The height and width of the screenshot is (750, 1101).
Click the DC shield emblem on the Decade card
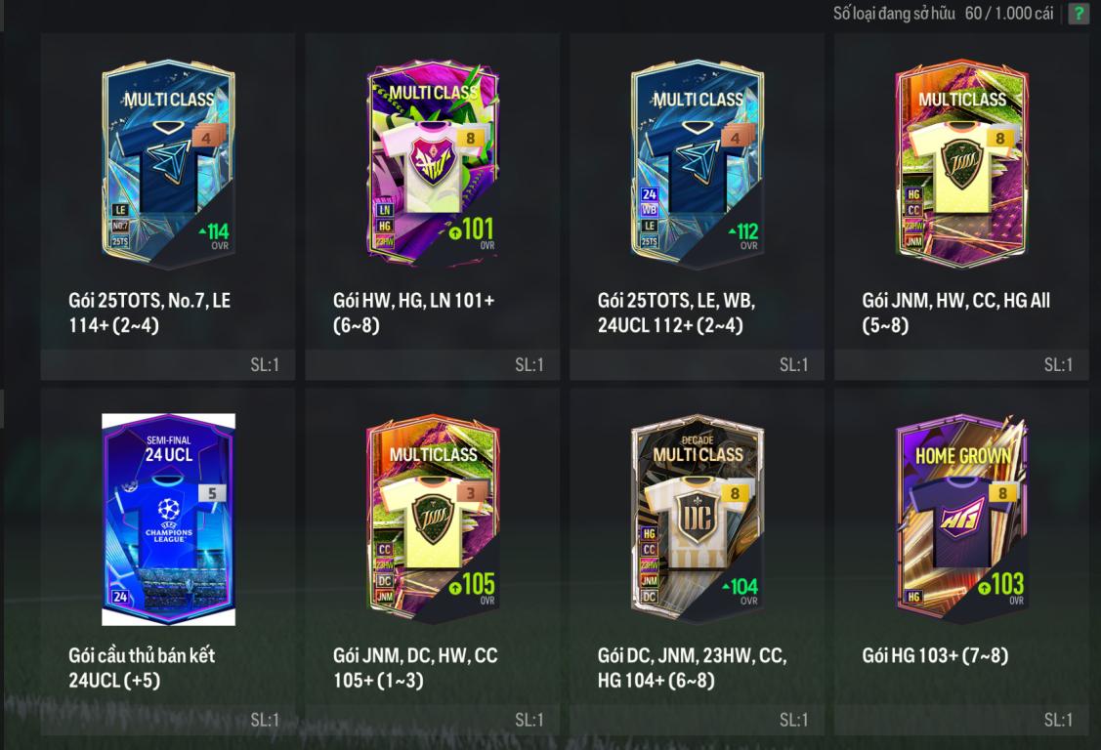pos(697,519)
